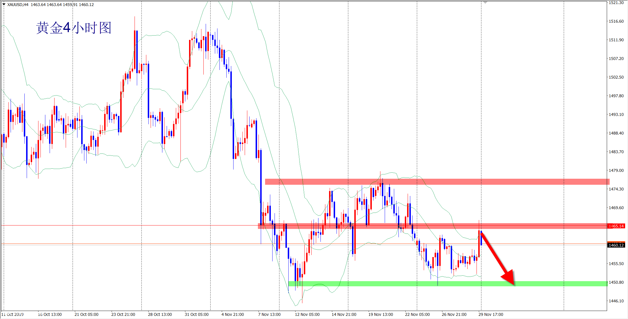Click the 1493.10 price axis label

(616, 114)
